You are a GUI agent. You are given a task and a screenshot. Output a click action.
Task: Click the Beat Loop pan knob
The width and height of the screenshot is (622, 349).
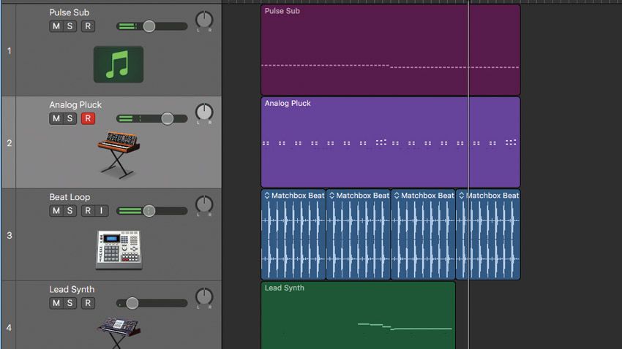click(x=204, y=204)
